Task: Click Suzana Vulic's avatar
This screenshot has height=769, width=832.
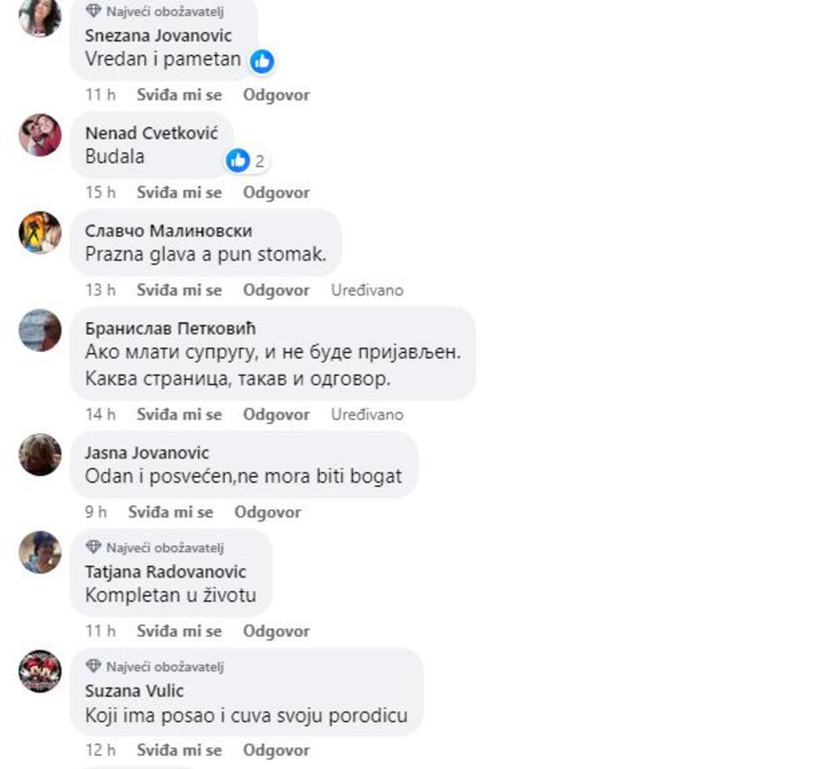Action: click(x=40, y=672)
